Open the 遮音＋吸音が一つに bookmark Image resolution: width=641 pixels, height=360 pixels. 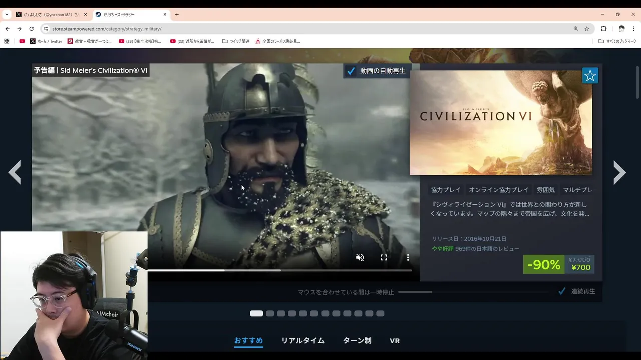point(90,41)
